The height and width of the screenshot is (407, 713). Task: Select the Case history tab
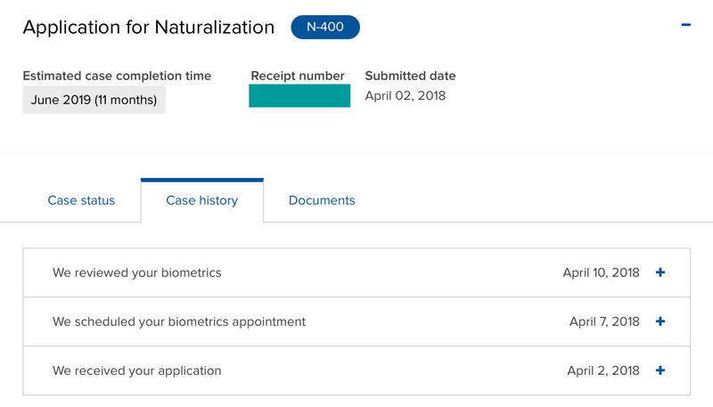click(201, 200)
